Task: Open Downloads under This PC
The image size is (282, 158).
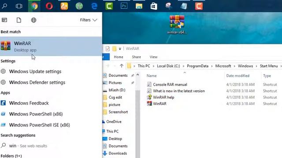Action: coord(118,153)
